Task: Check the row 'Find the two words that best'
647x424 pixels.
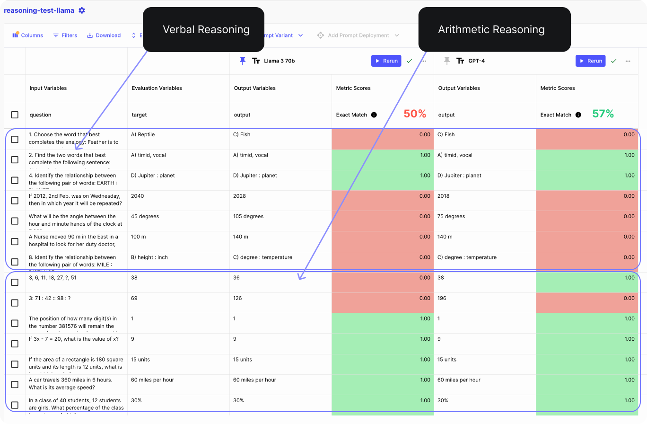Action: (x=15, y=160)
